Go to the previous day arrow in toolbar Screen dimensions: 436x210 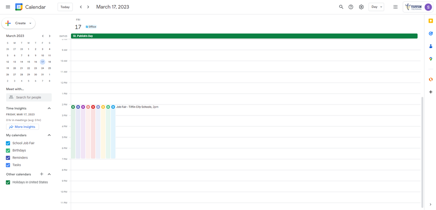click(81, 7)
